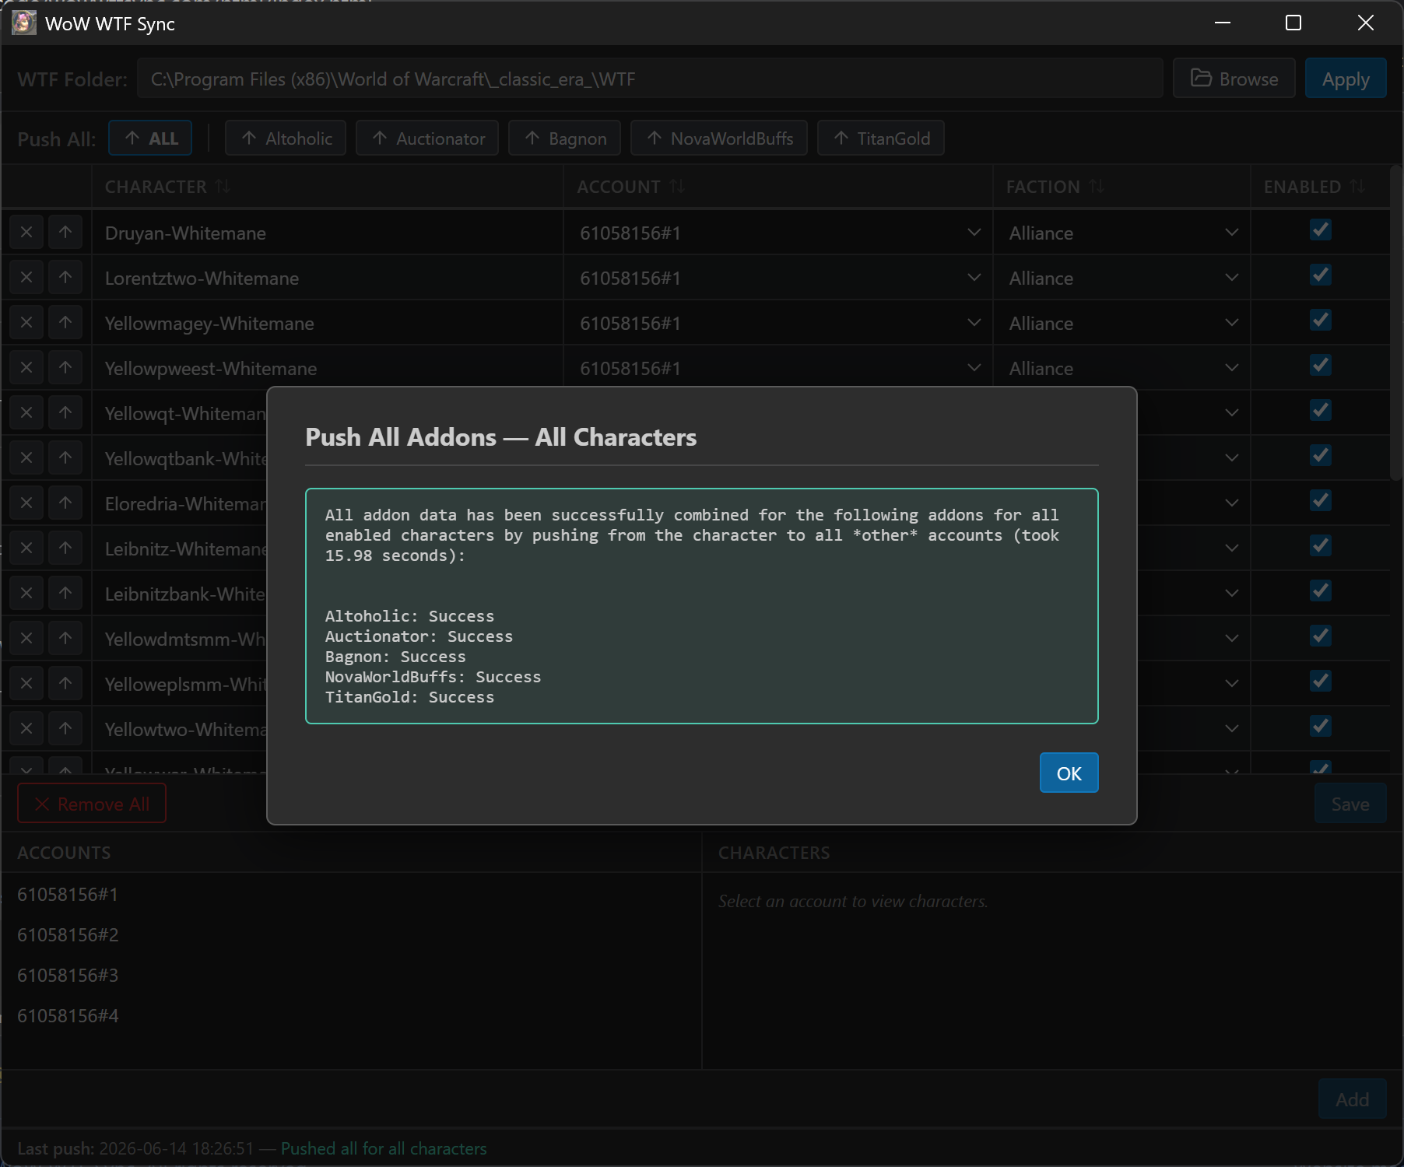Apply the WTF folder path

click(x=1346, y=79)
